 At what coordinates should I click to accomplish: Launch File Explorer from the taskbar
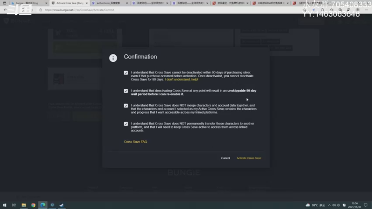tap(24, 205)
